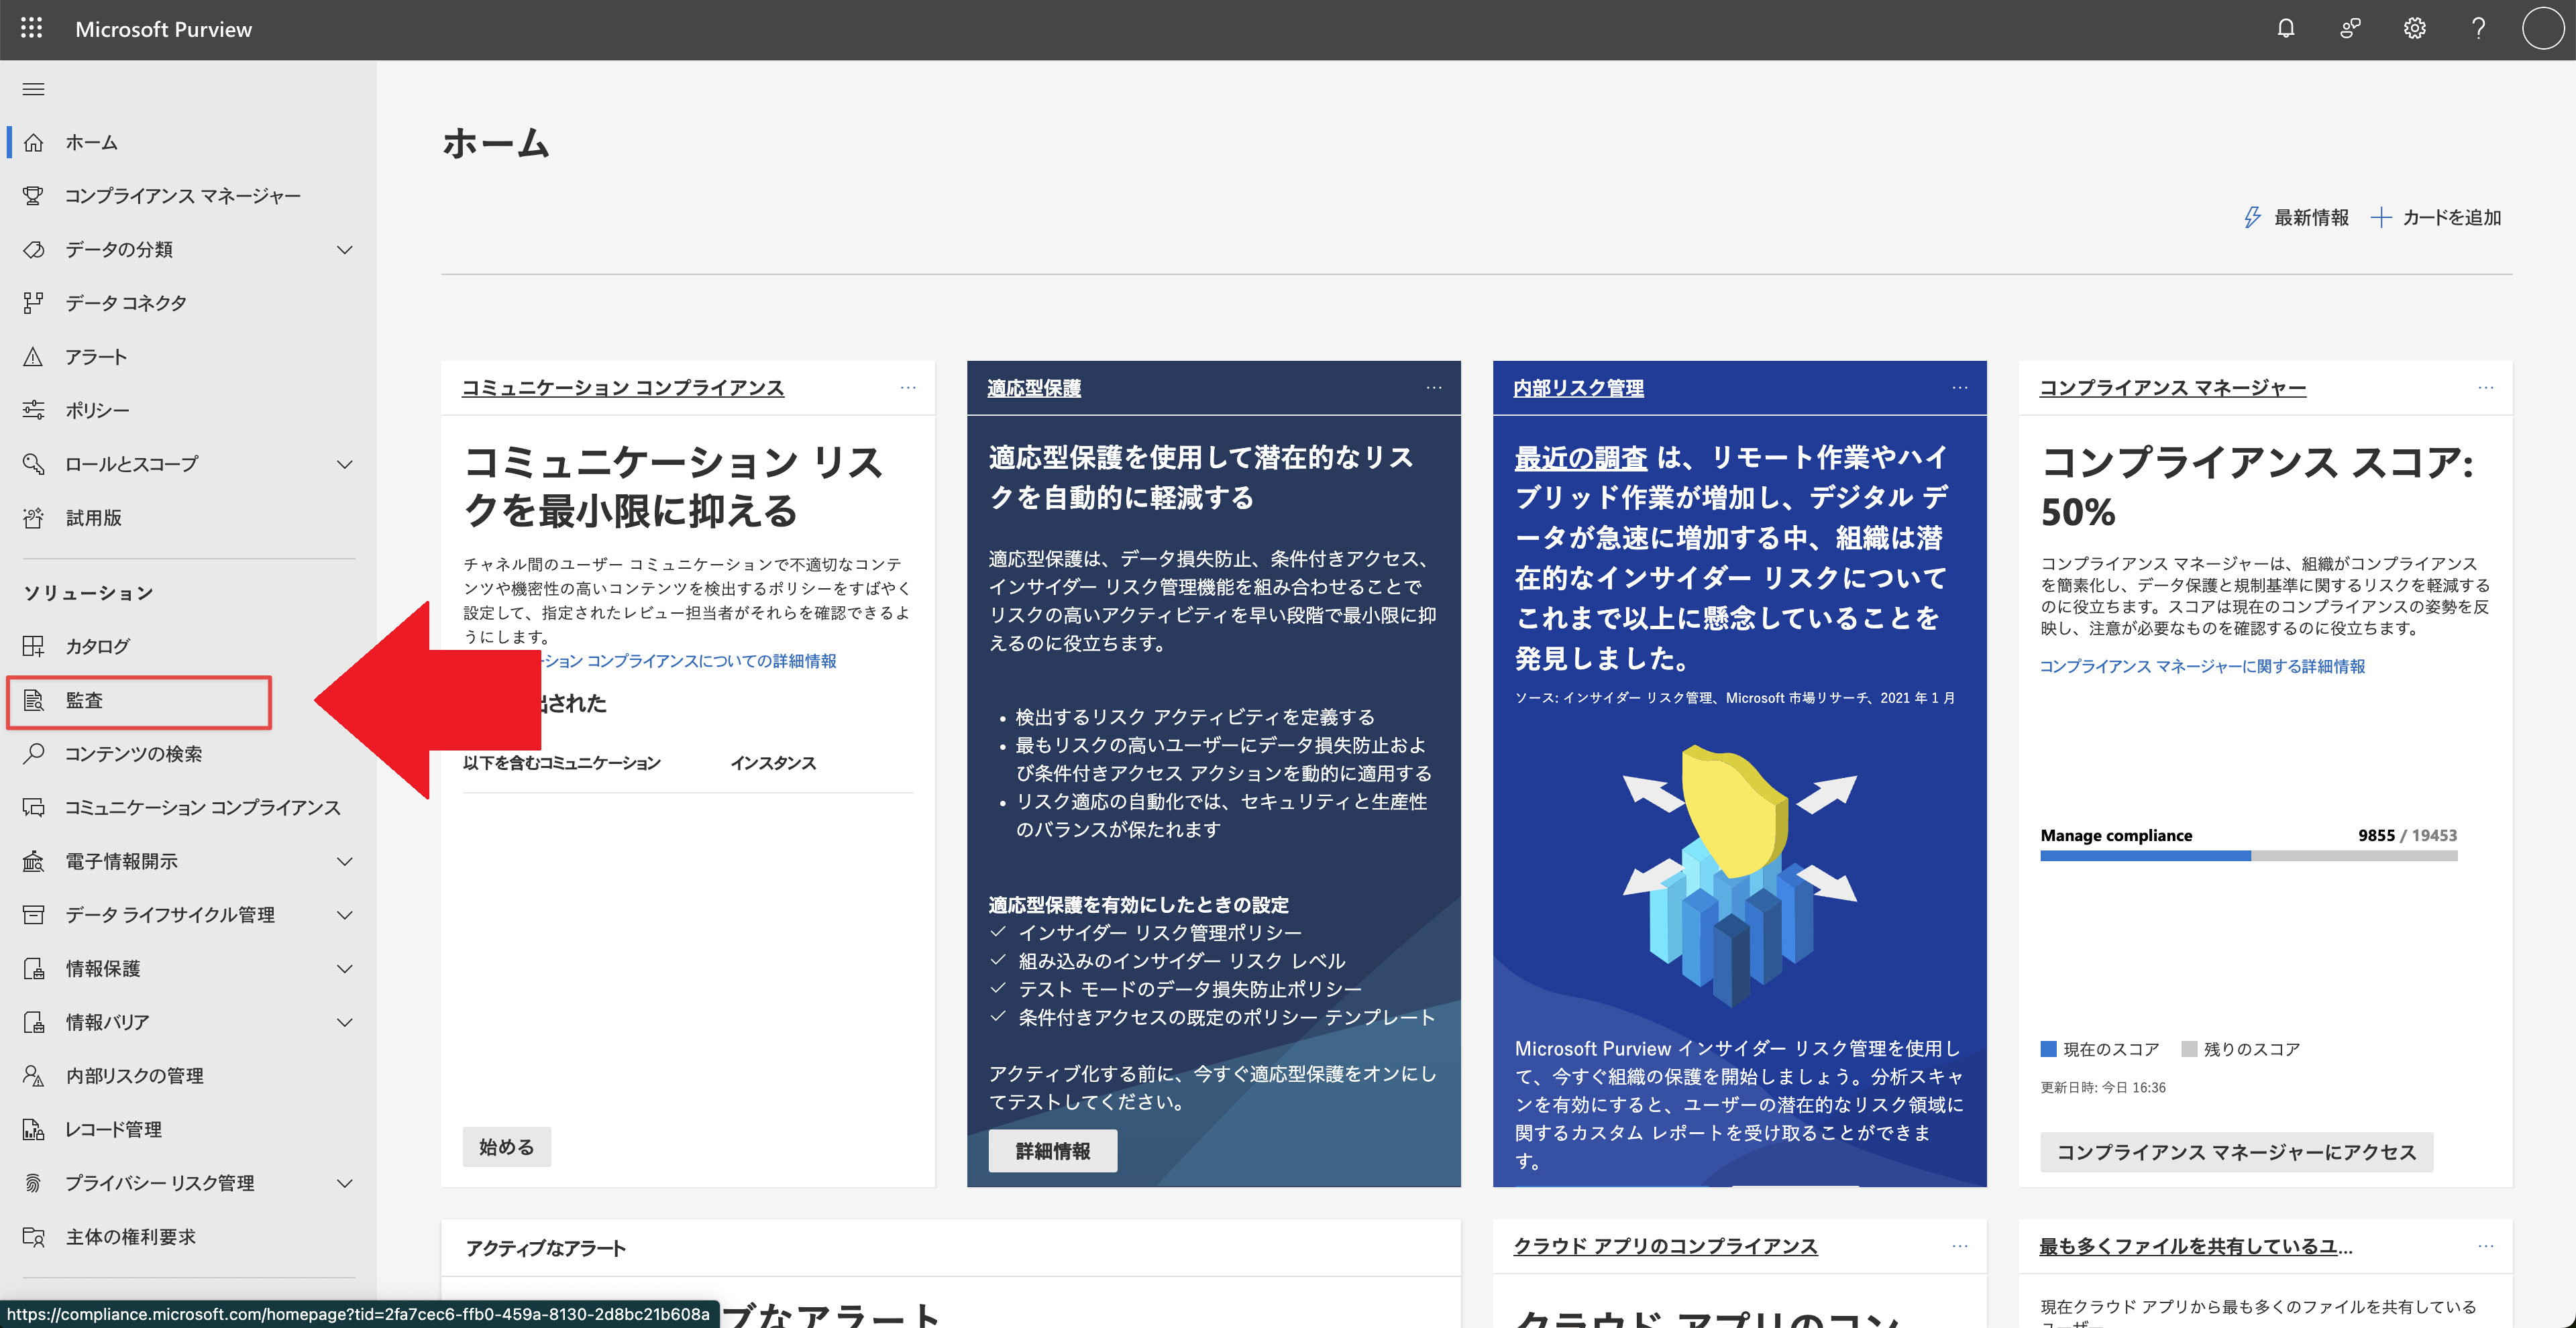Click the 内部リスクの管理 person icon
Image resolution: width=2576 pixels, height=1328 pixels.
34,1076
